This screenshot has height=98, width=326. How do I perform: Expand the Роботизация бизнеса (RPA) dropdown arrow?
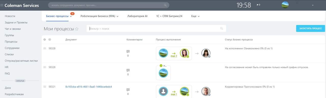118,16
